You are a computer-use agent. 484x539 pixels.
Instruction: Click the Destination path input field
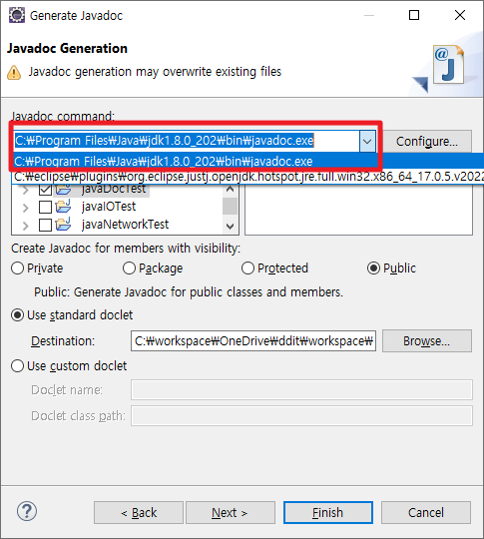coord(253,341)
